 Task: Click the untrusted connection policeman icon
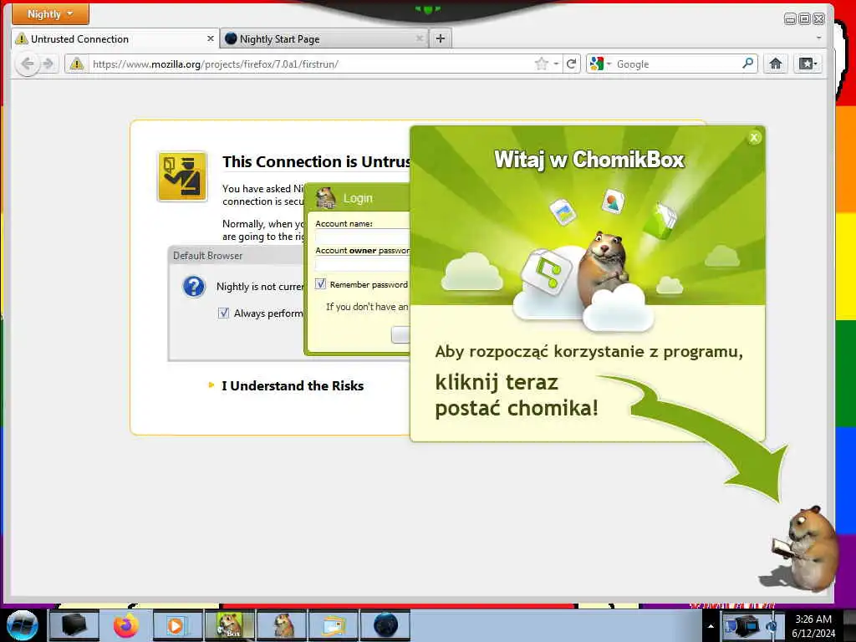(x=182, y=176)
